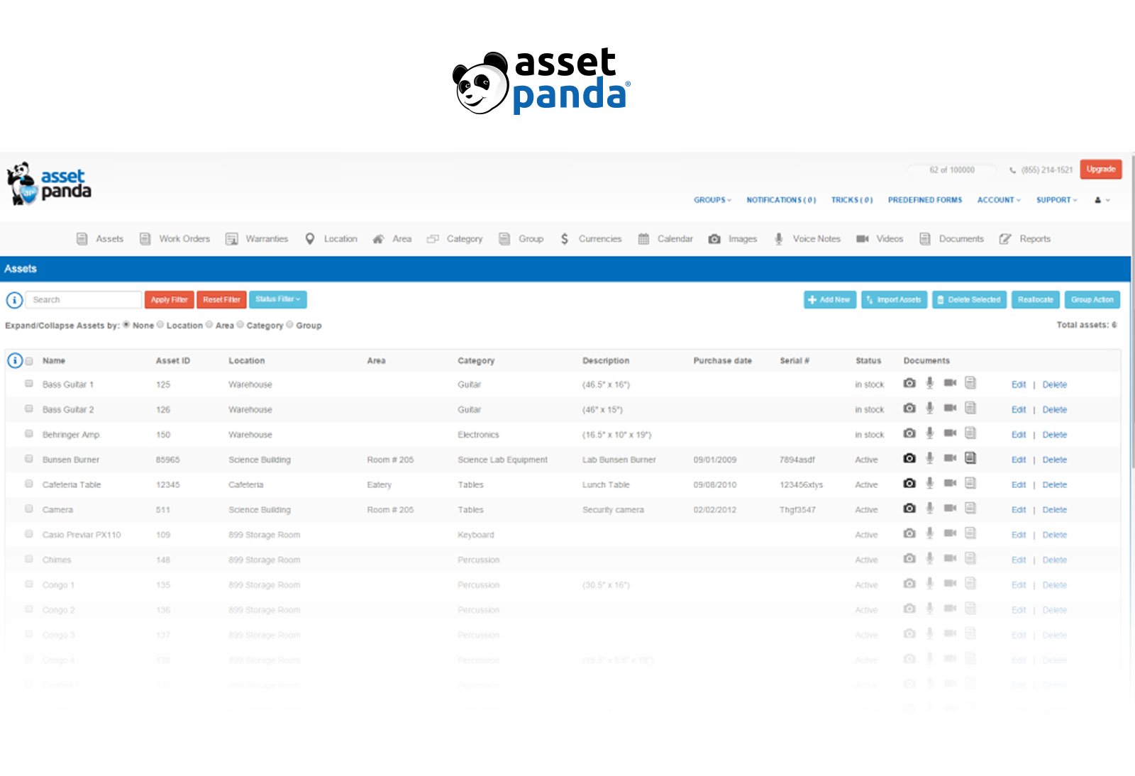Select Category expand/collapse radio

[x=240, y=325]
